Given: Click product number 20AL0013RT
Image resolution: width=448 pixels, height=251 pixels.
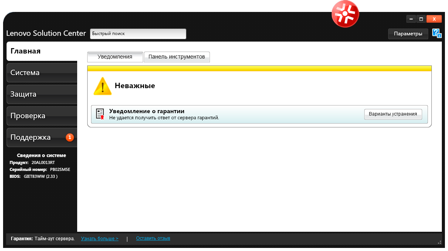Looking at the screenshot, I should [43, 163].
